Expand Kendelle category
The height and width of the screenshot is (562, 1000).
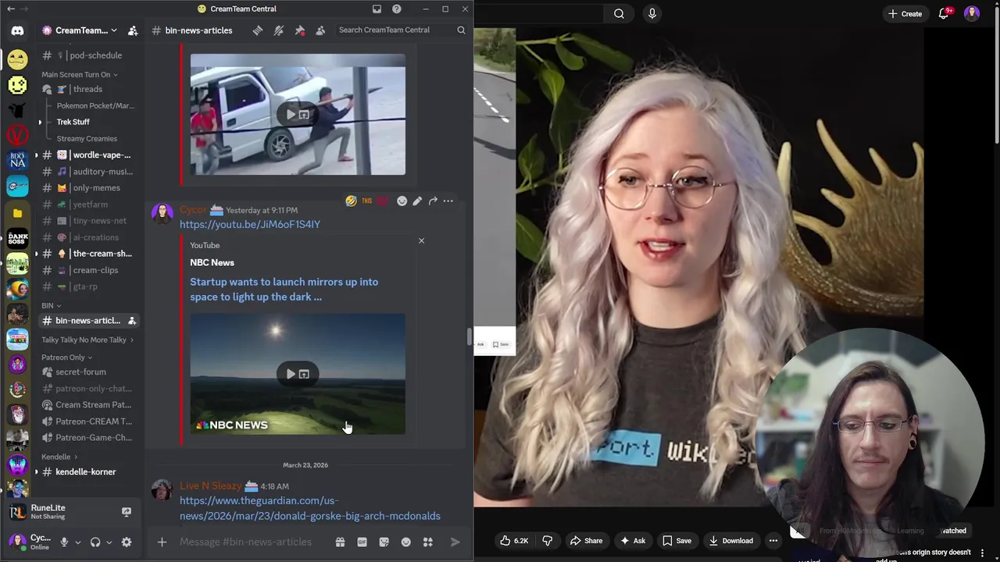pyautogui.click(x=59, y=457)
